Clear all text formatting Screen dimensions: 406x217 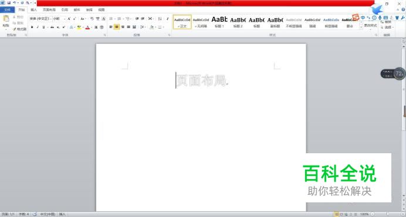92,19
